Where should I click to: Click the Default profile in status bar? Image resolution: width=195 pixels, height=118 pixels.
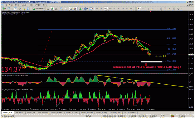pos(89,116)
